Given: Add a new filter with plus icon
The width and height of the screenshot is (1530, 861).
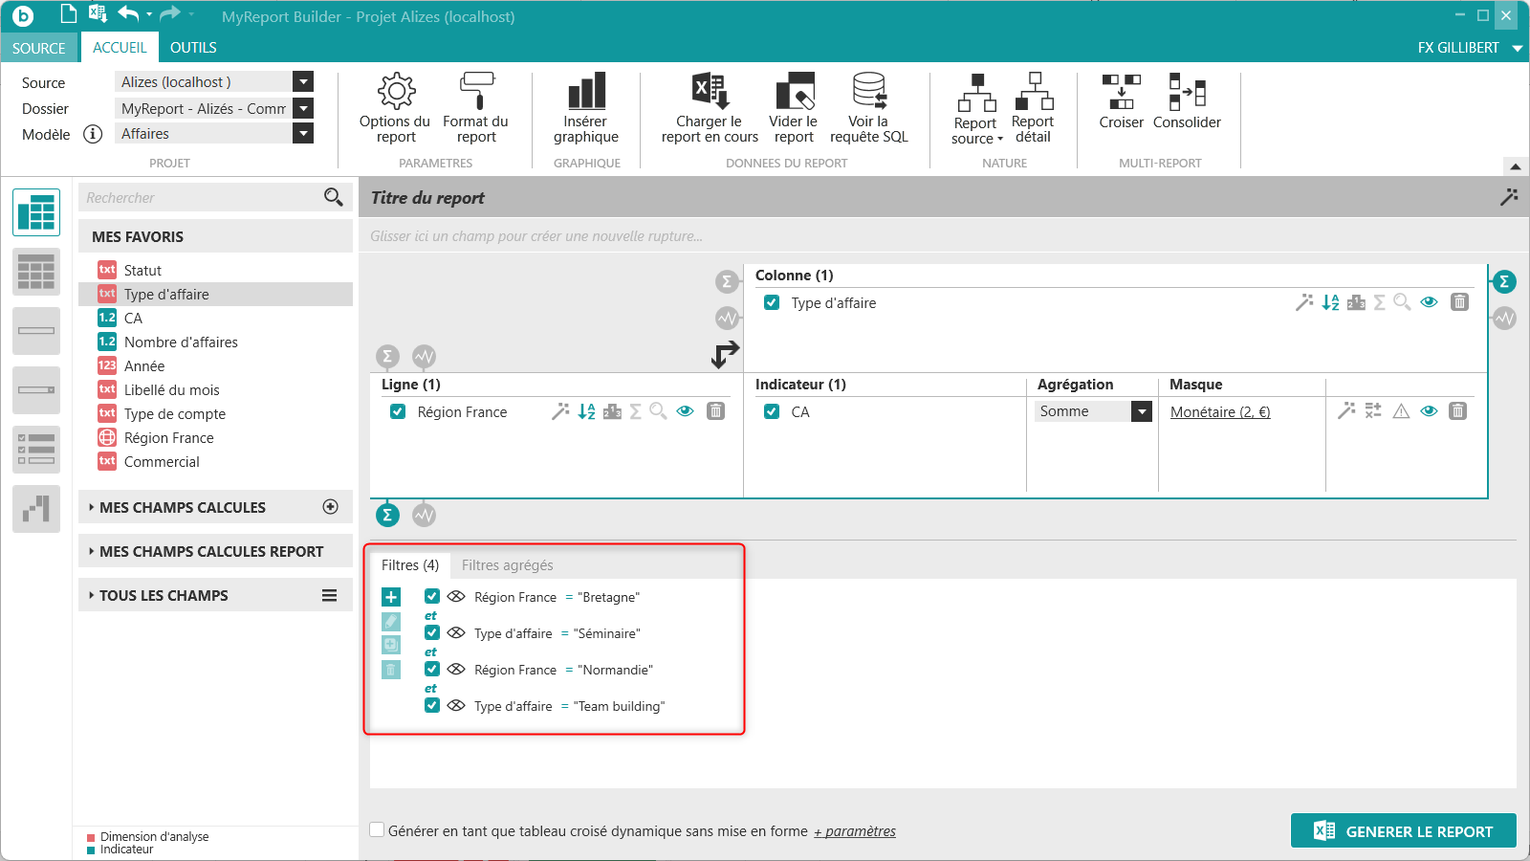Looking at the screenshot, I should coord(391,597).
